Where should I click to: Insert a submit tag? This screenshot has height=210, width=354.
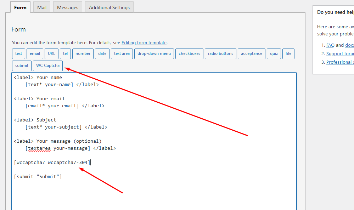(x=22, y=66)
